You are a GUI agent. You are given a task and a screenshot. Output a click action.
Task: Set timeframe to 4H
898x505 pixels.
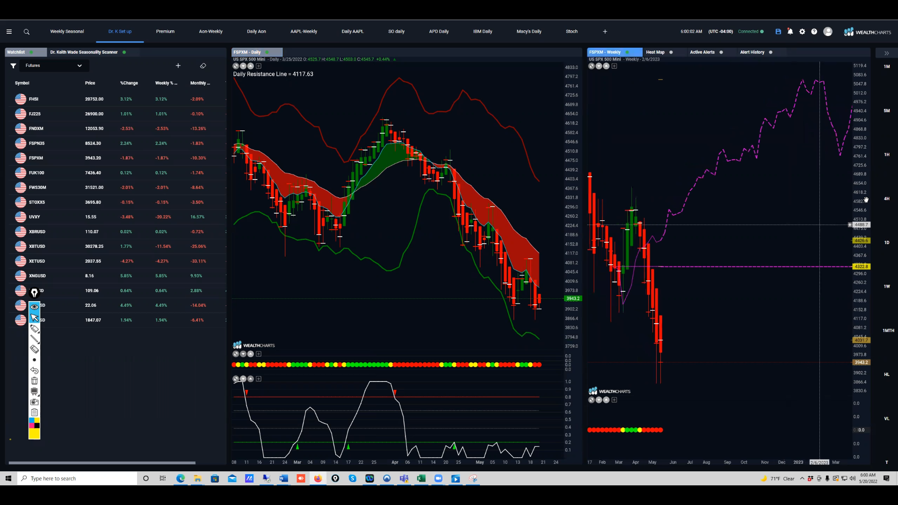(x=887, y=199)
